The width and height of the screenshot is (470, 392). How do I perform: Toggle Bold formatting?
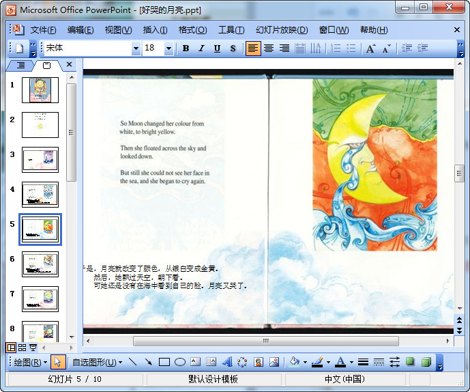coord(186,48)
